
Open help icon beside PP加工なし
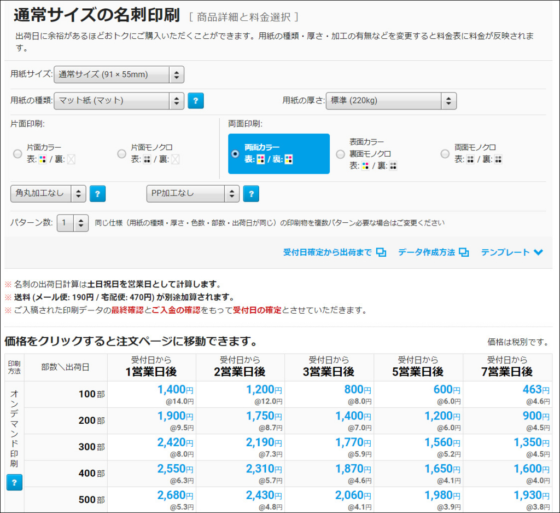[x=251, y=194]
